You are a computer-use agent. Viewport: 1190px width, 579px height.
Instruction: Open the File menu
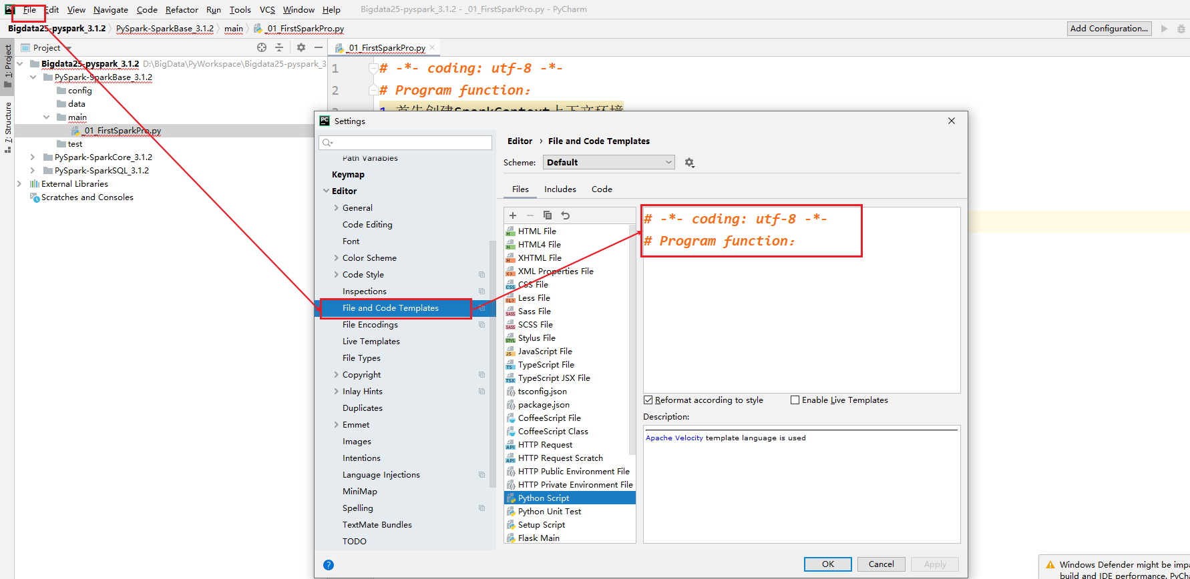(29, 10)
